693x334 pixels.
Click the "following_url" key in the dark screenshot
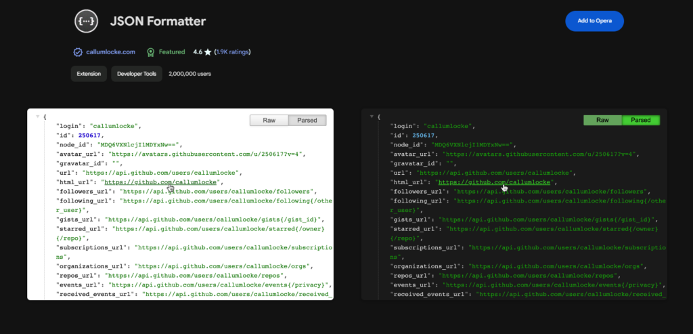[417, 201]
